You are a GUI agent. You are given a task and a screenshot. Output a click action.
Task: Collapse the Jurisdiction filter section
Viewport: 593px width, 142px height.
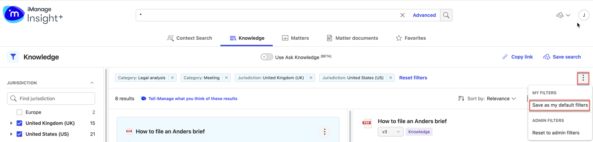pos(92,83)
